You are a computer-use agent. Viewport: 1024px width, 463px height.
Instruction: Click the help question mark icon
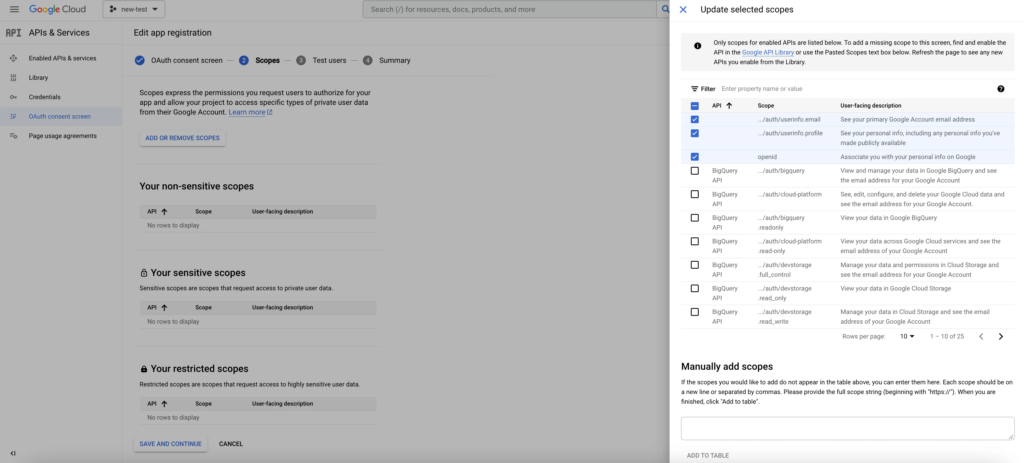pos(1001,89)
